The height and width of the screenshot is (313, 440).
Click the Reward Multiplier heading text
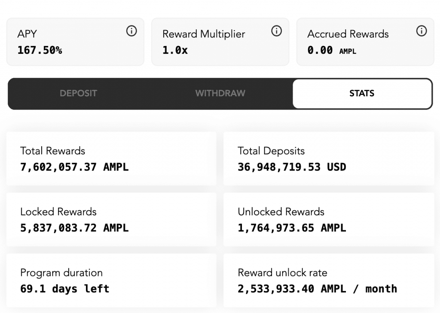tap(204, 34)
